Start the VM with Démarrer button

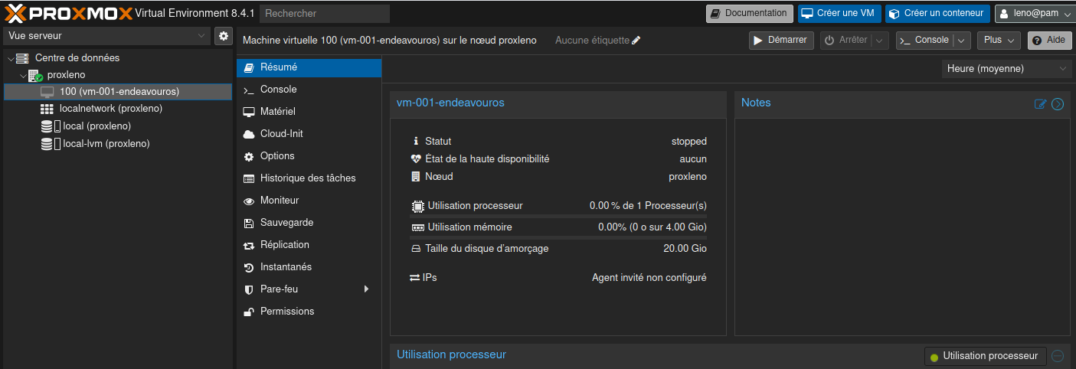[x=780, y=41]
